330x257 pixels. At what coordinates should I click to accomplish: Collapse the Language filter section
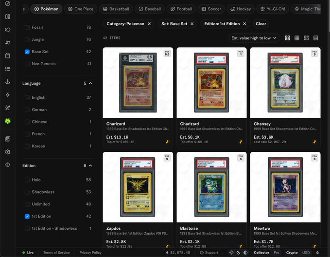coord(90,83)
